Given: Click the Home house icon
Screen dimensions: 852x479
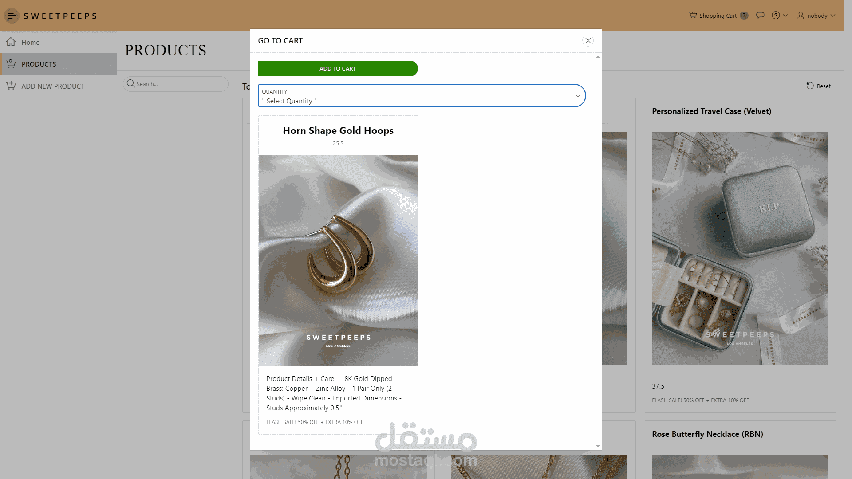Looking at the screenshot, I should tap(11, 42).
